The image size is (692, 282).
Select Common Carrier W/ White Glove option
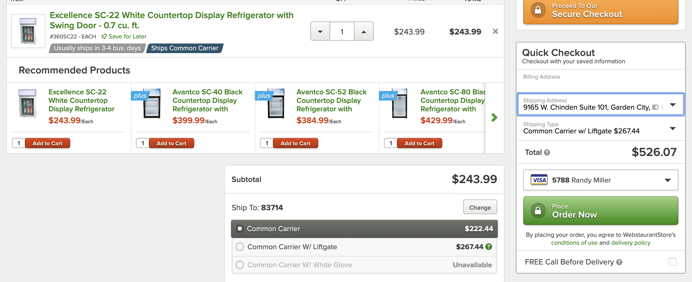(x=364, y=265)
